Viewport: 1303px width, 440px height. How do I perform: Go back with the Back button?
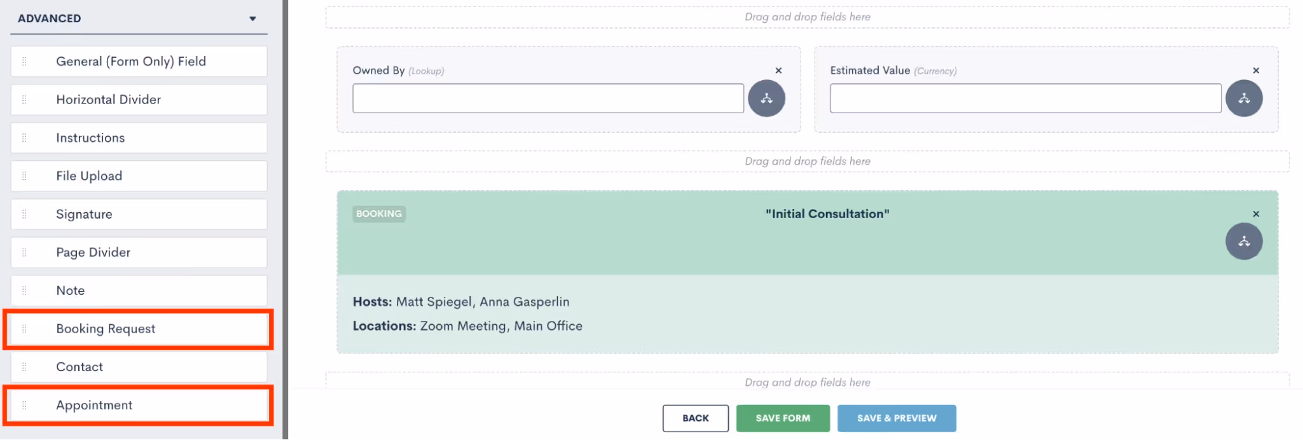pos(695,419)
